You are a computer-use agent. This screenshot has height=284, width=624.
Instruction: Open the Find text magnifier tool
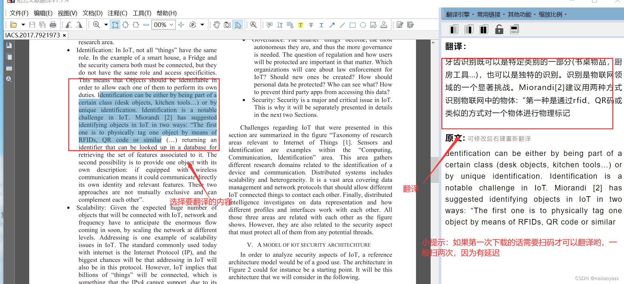pos(253,25)
